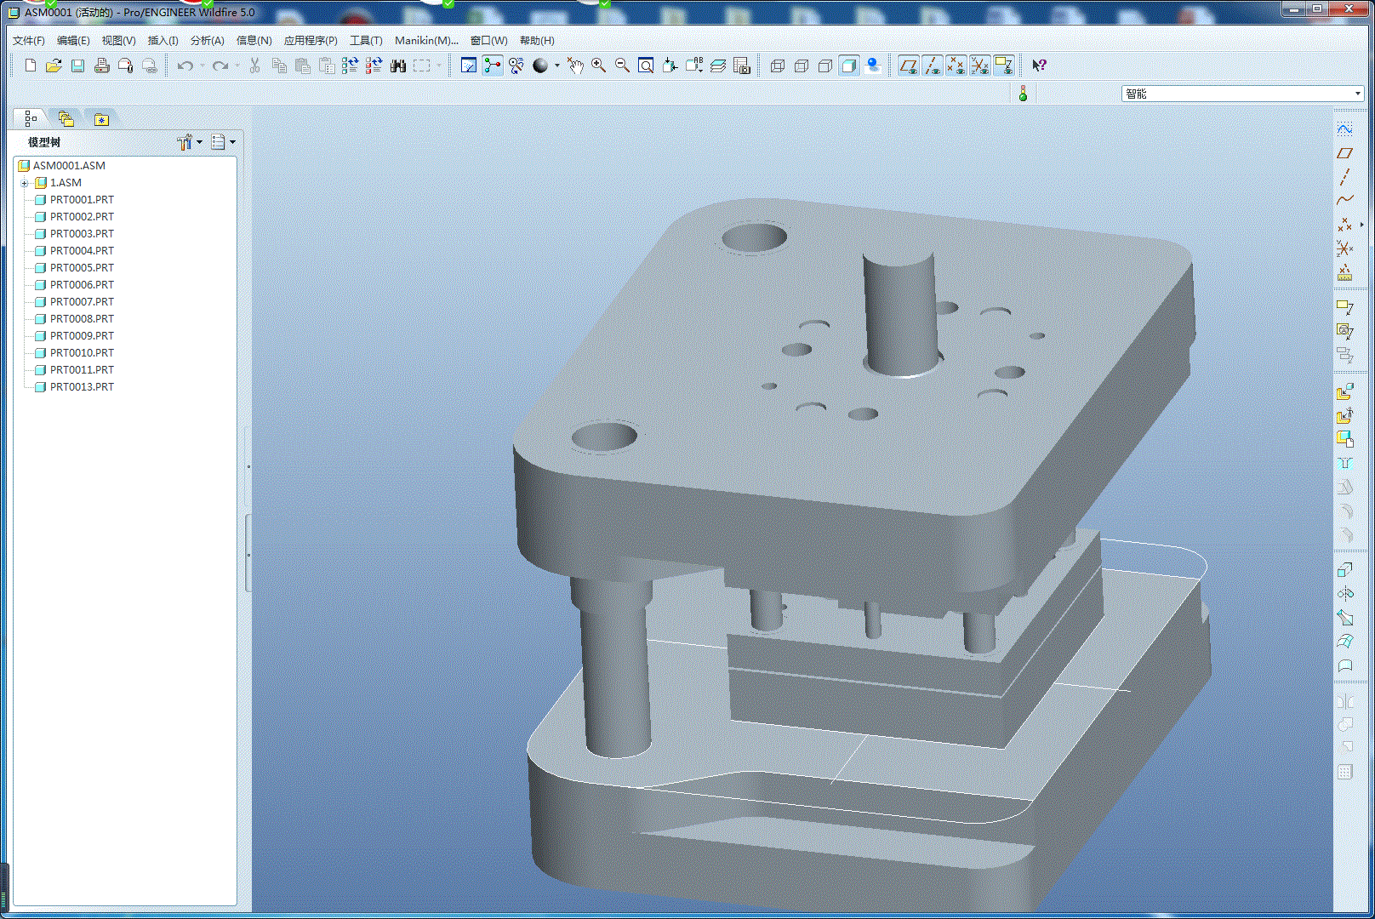Click the repaint screen icon
The image size is (1375, 919).
468,66
